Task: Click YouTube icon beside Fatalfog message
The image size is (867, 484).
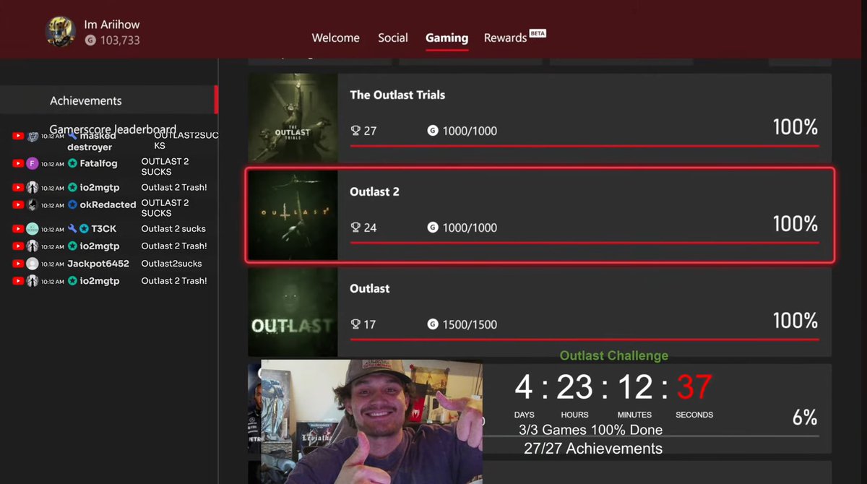Action: [x=19, y=163]
